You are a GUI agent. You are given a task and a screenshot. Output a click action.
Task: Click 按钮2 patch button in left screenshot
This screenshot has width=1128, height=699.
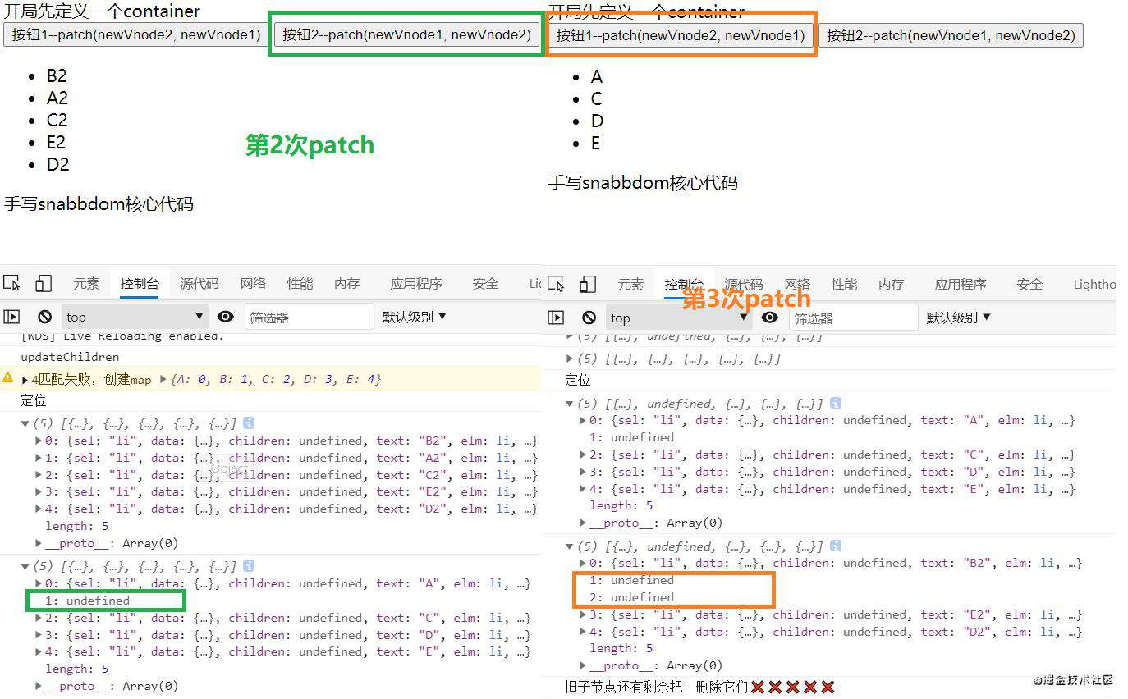click(x=406, y=34)
